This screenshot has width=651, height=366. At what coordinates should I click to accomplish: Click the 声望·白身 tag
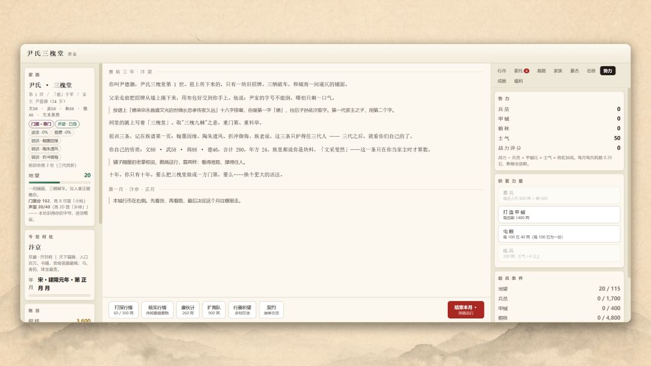tap(68, 124)
